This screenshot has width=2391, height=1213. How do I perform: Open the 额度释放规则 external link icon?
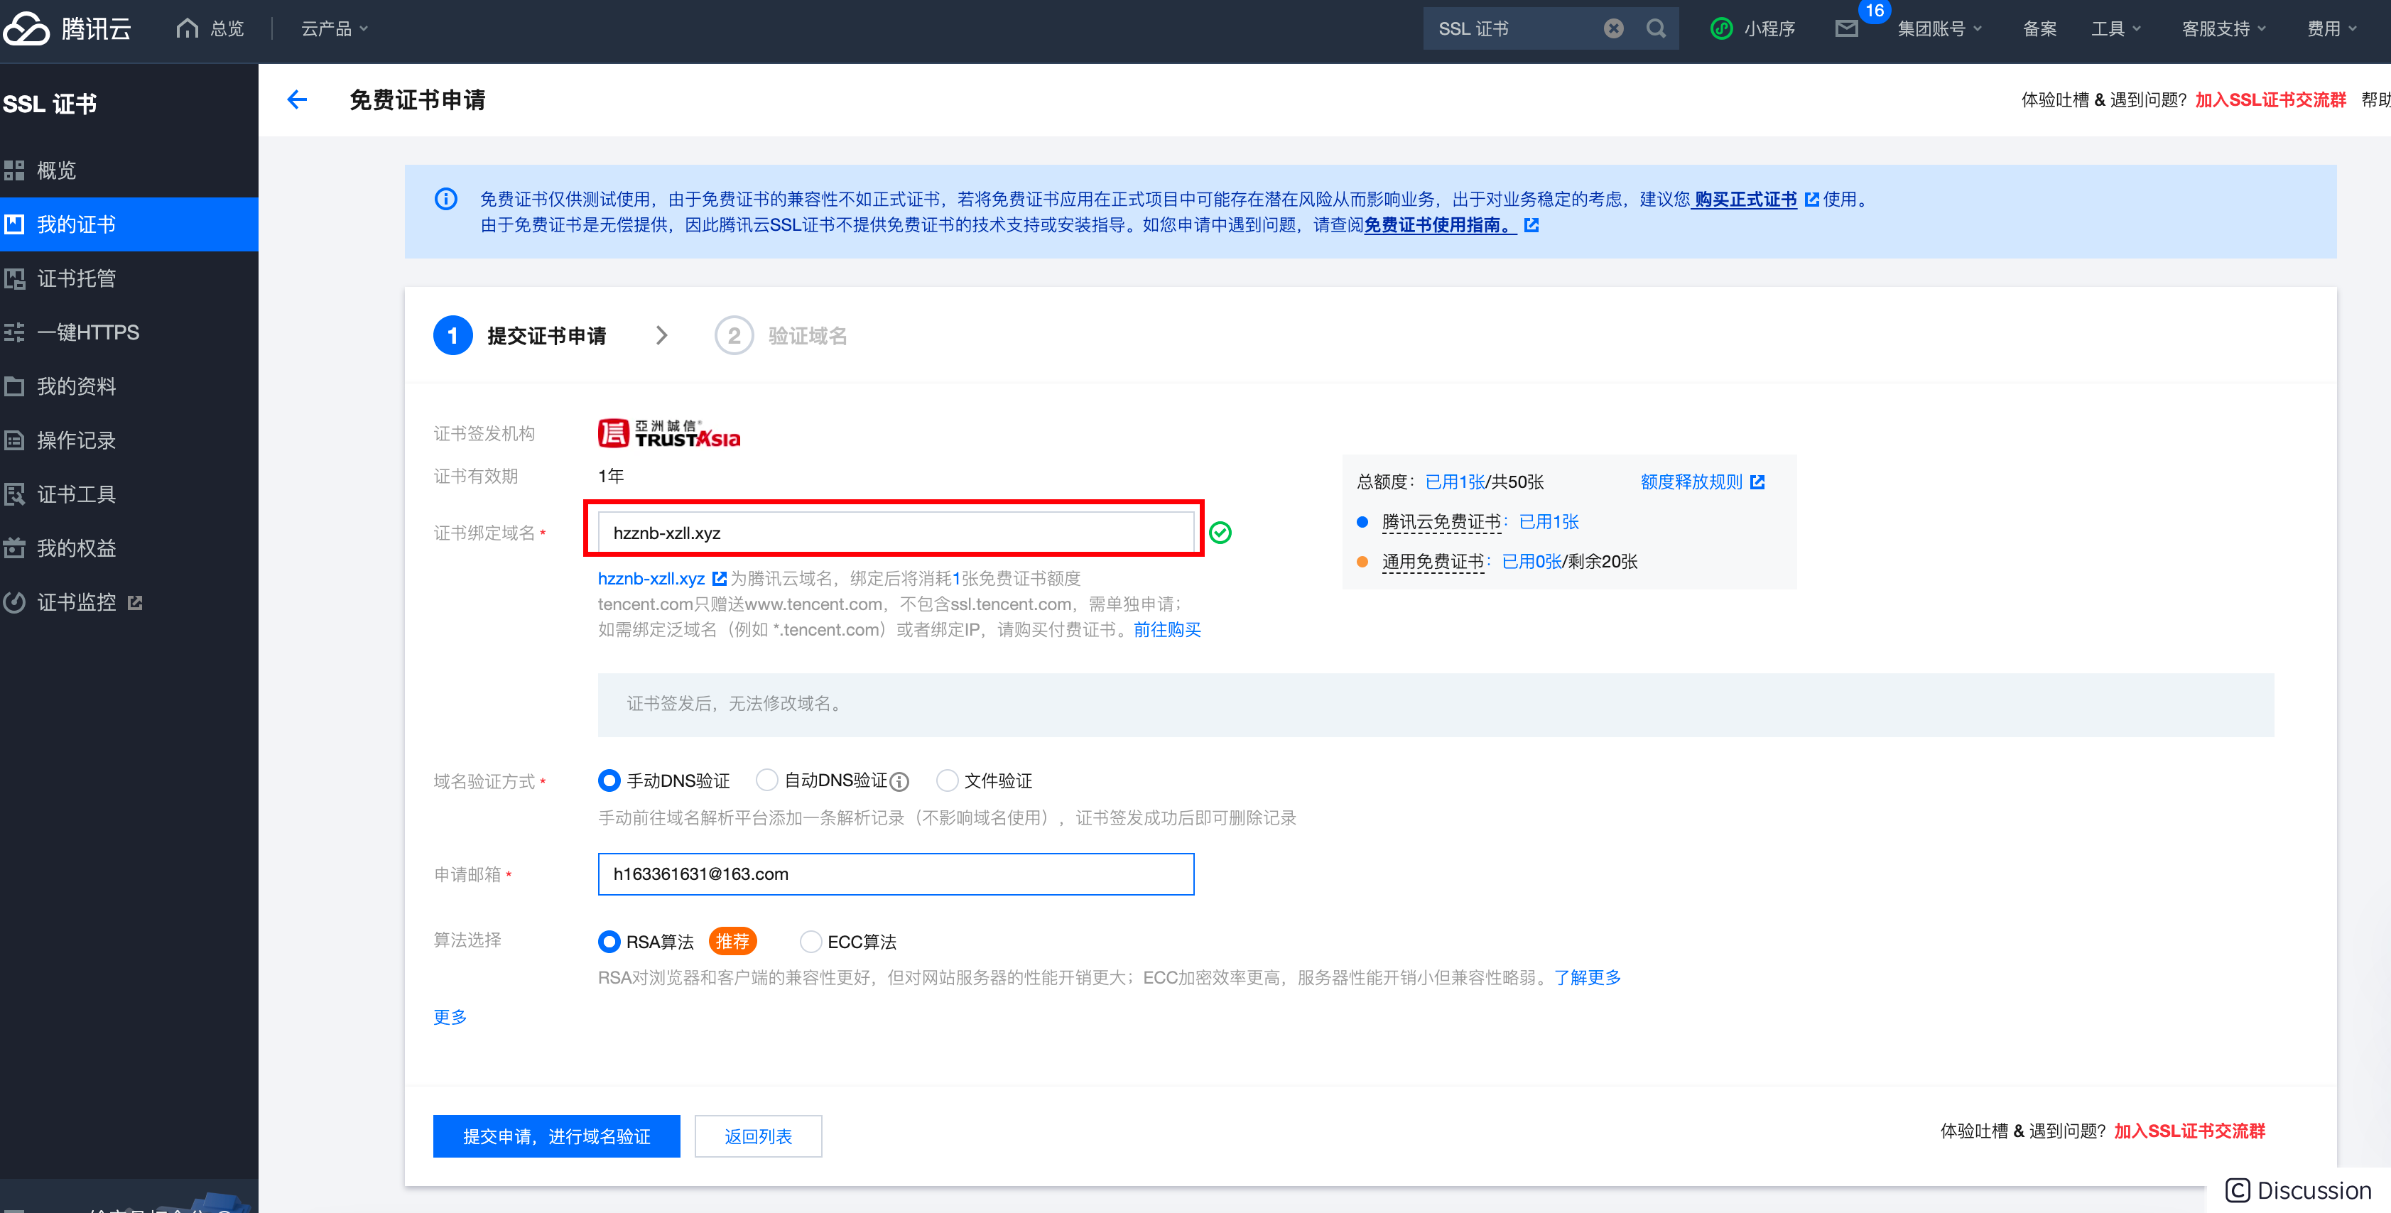[x=1757, y=482]
